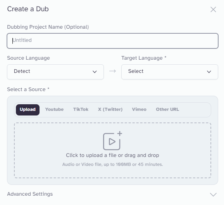Switch to the Other URL source tab
The width and height of the screenshot is (224, 205).
167,109
